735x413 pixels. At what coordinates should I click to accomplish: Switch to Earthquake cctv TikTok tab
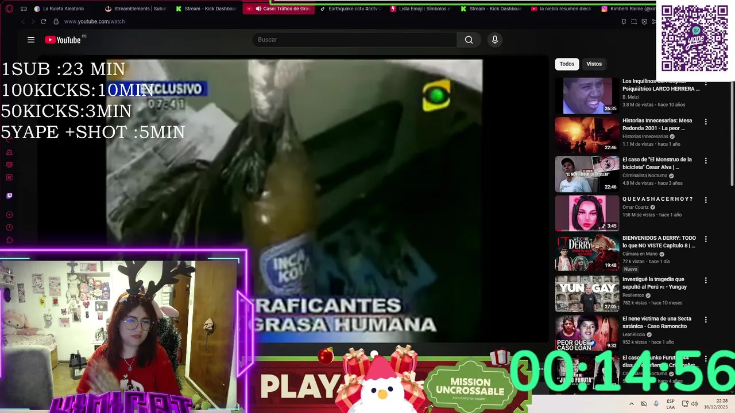(x=350, y=9)
